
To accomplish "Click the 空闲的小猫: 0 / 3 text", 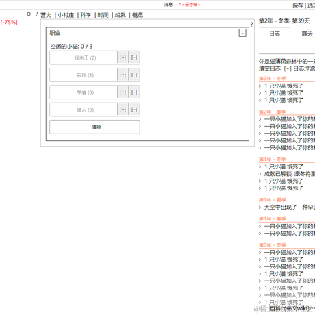I will (x=71, y=47).
